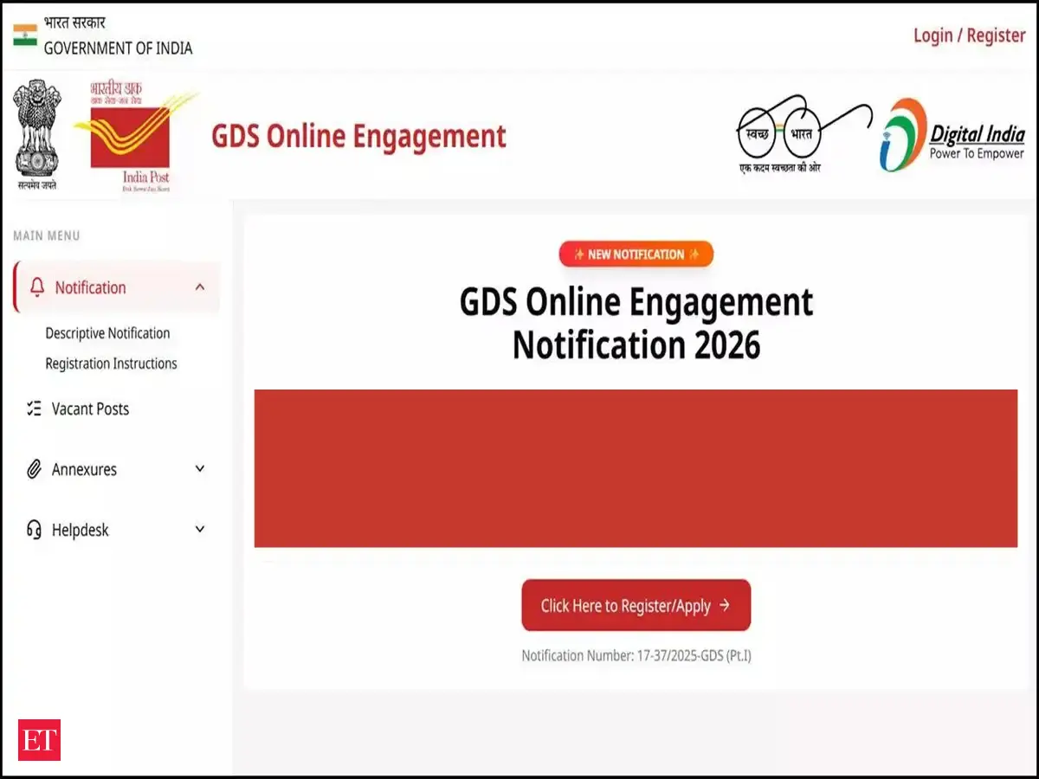Click the Notification bell icon
Viewport: 1039px width, 779px height.
pyautogui.click(x=35, y=286)
